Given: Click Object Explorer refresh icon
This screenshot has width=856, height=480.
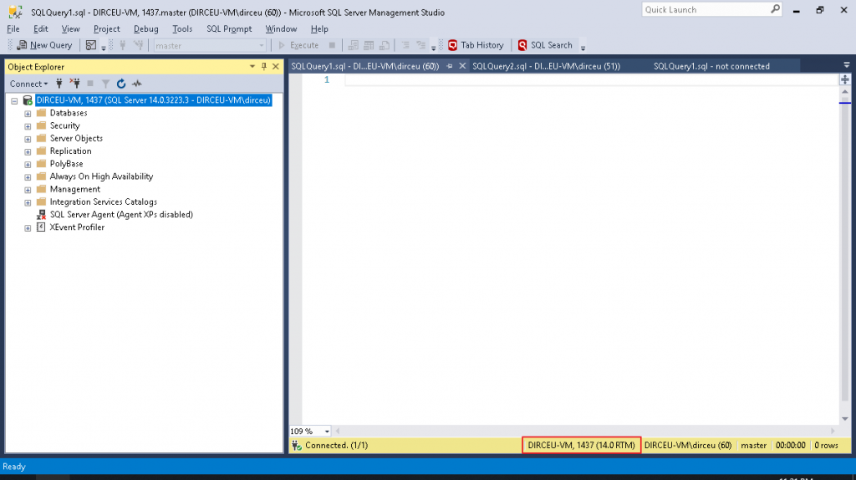Looking at the screenshot, I should click(121, 84).
